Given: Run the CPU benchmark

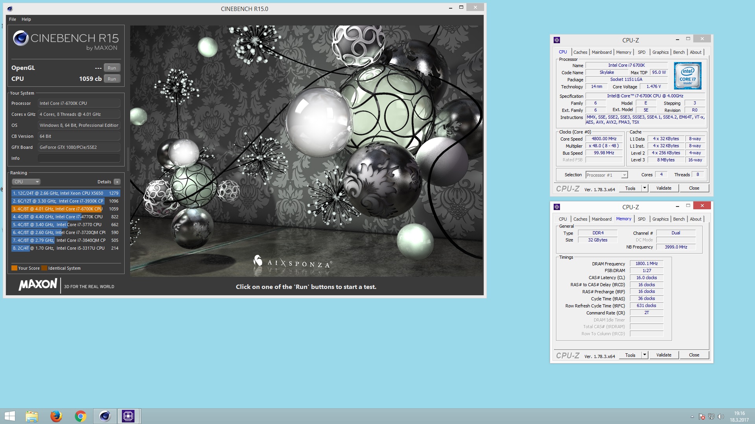Looking at the screenshot, I should point(112,79).
